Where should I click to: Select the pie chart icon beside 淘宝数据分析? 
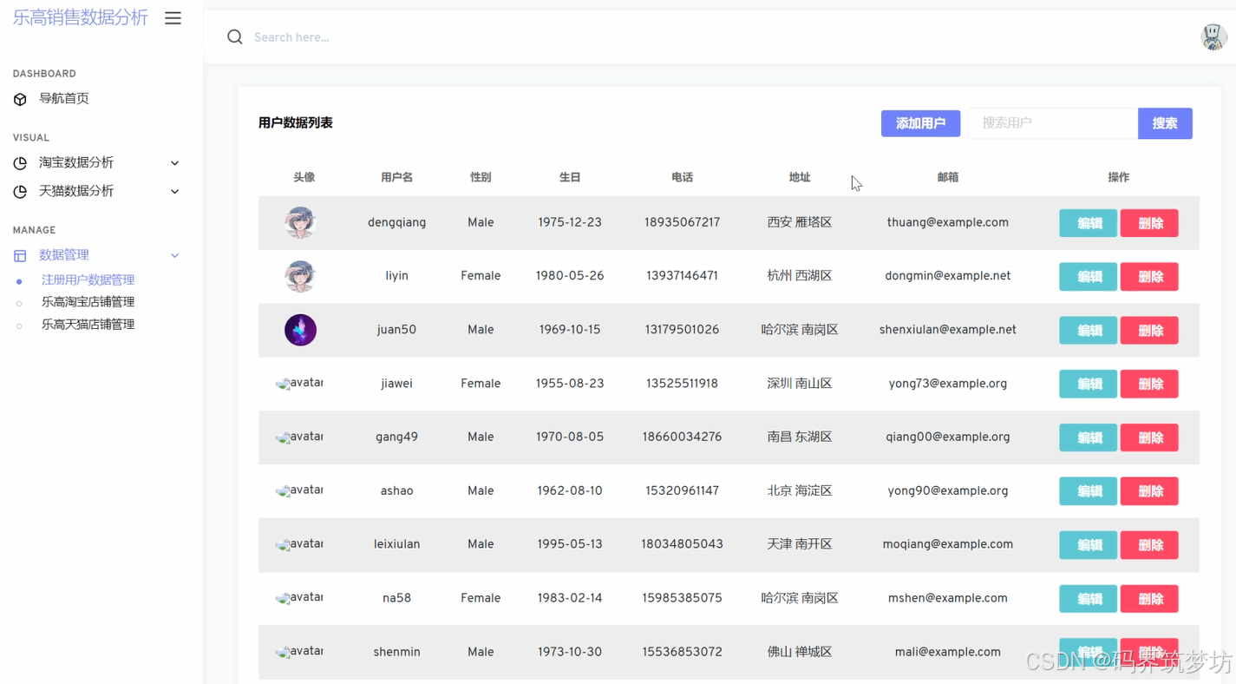tap(19, 162)
